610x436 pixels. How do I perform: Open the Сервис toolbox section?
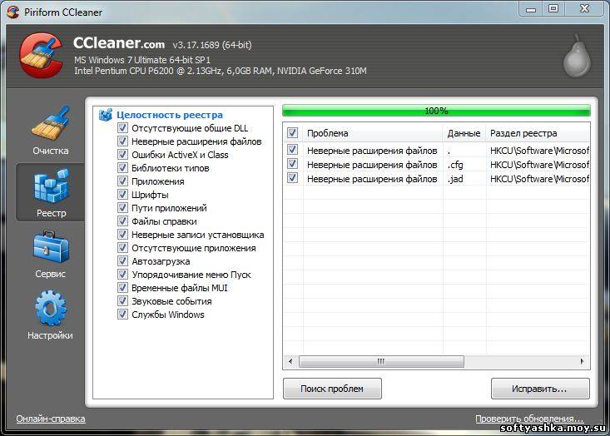(x=51, y=254)
